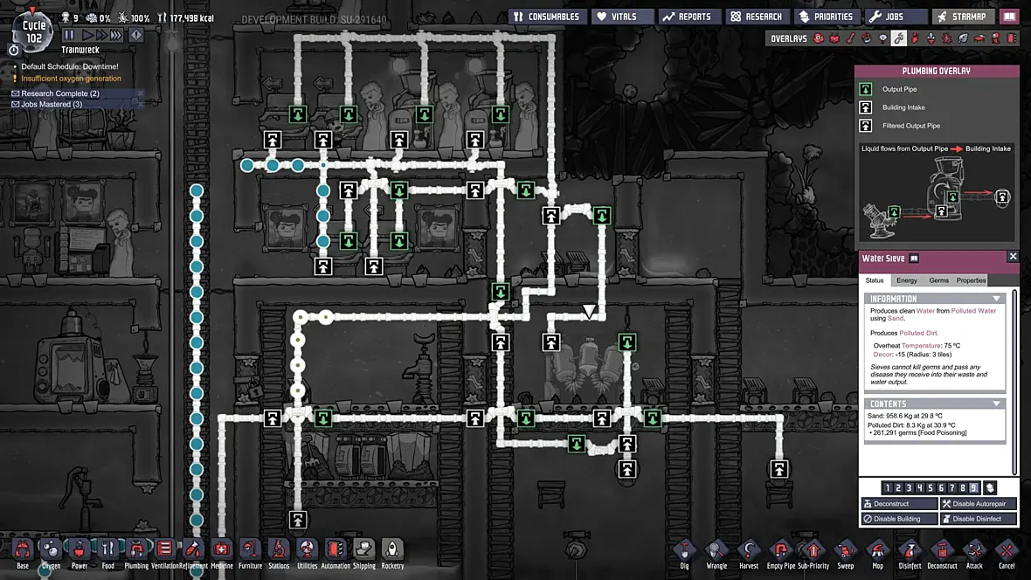Set game to fastest speed

115,35
